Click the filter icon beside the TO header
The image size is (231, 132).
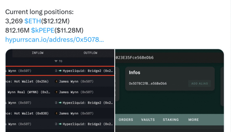(56, 61)
